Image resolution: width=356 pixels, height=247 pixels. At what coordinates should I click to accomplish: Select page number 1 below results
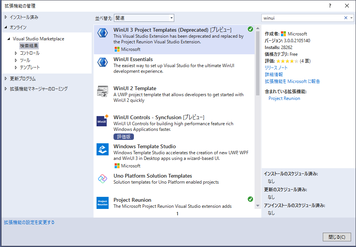177,214
